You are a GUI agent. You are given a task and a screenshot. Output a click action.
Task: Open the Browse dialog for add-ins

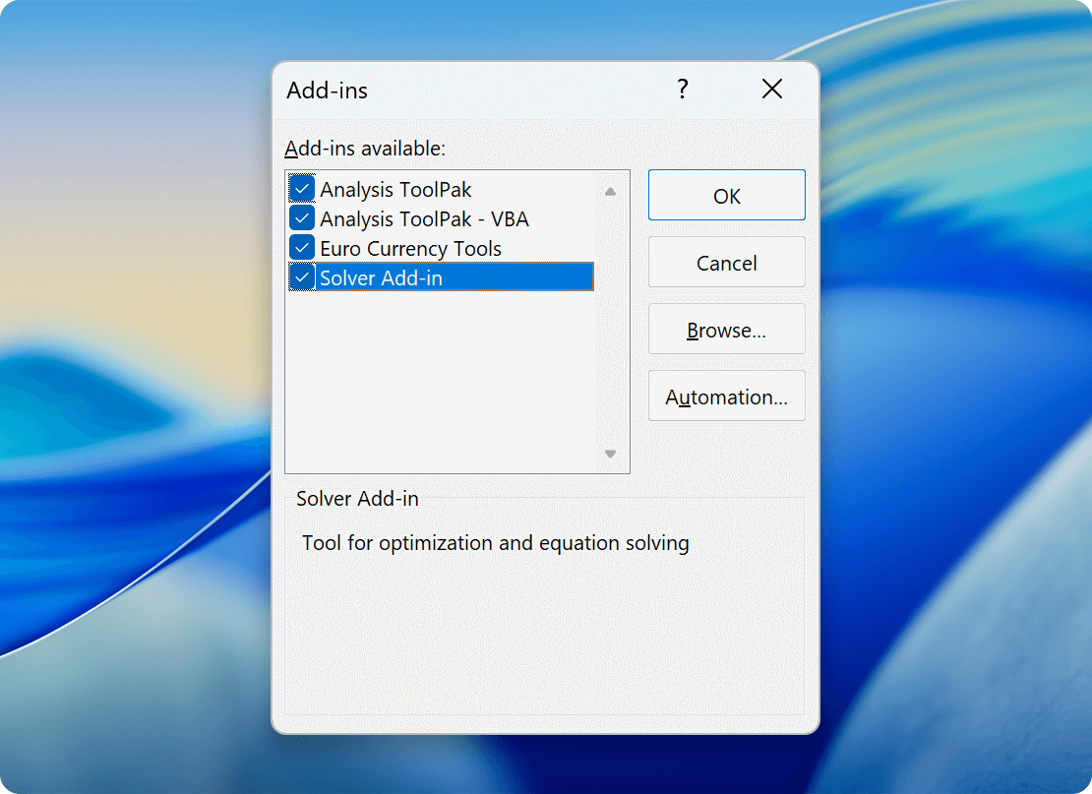tap(726, 329)
